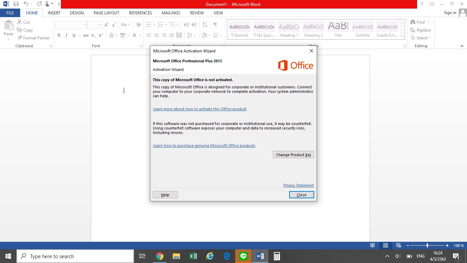Click the Cut scissors command
467x263 pixels.
(x=24, y=22)
